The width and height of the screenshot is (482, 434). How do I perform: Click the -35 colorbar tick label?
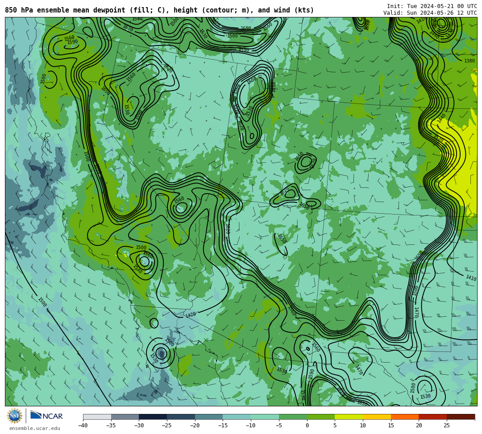(111, 426)
